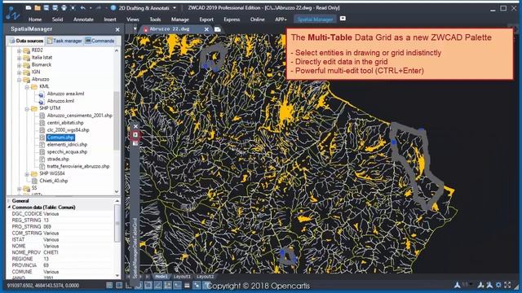Click the data sources tree vertical scrollbar

117,120
